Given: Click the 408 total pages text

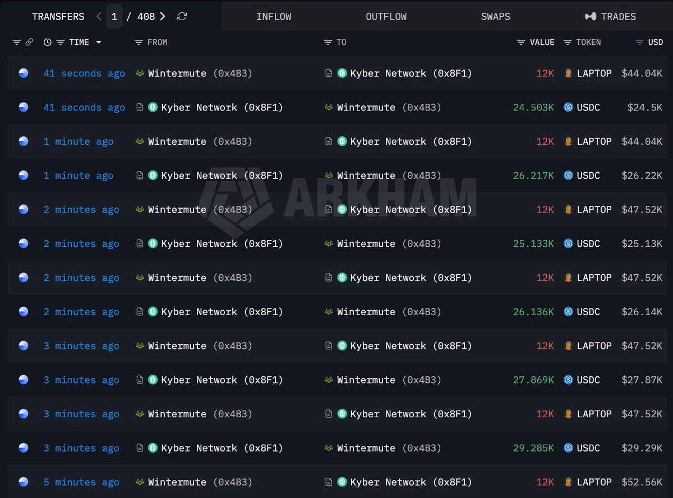Looking at the screenshot, I should coord(146,16).
